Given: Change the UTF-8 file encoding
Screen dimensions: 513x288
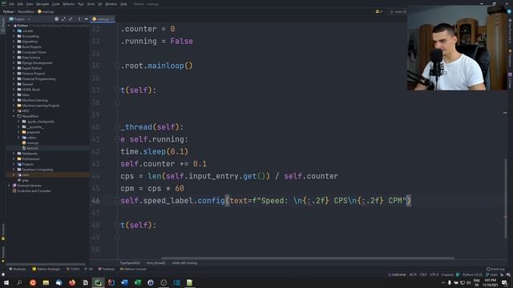Looking at the screenshot, I should pos(434,274).
